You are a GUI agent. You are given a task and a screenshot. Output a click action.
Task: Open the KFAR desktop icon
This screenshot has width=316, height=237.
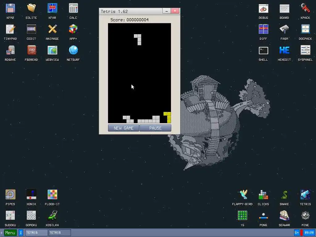click(52, 8)
